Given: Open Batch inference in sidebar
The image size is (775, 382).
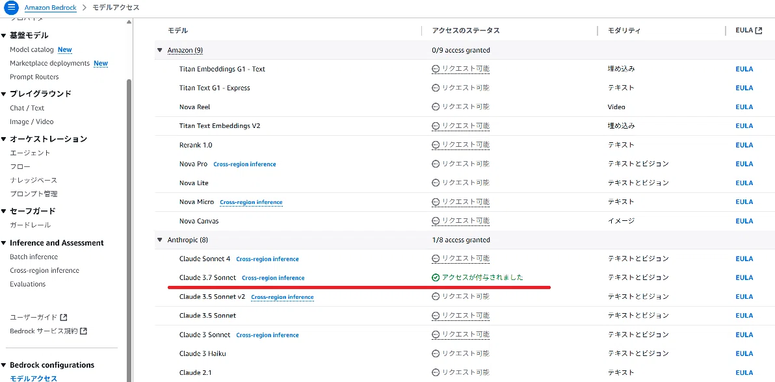Looking at the screenshot, I should (34, 257).
